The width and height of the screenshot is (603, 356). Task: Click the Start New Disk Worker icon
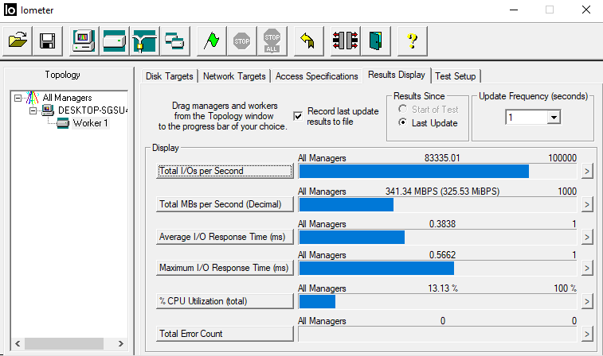coord(114,41)
